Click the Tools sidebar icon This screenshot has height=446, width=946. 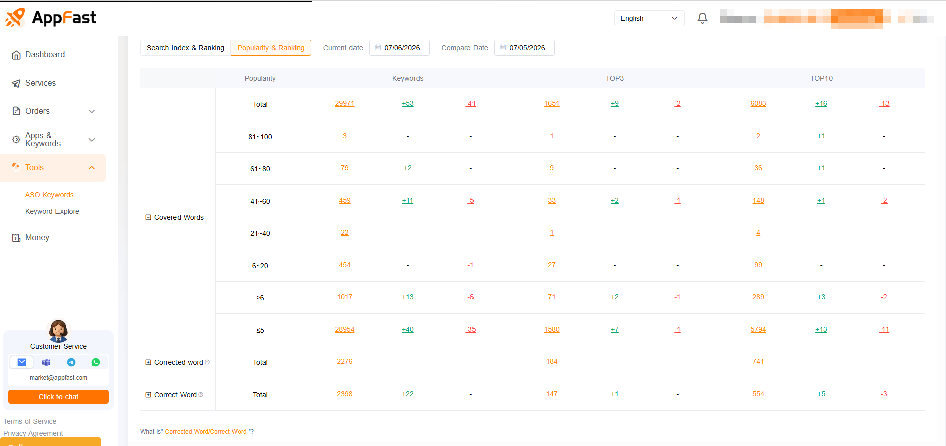tap(16, 167)
